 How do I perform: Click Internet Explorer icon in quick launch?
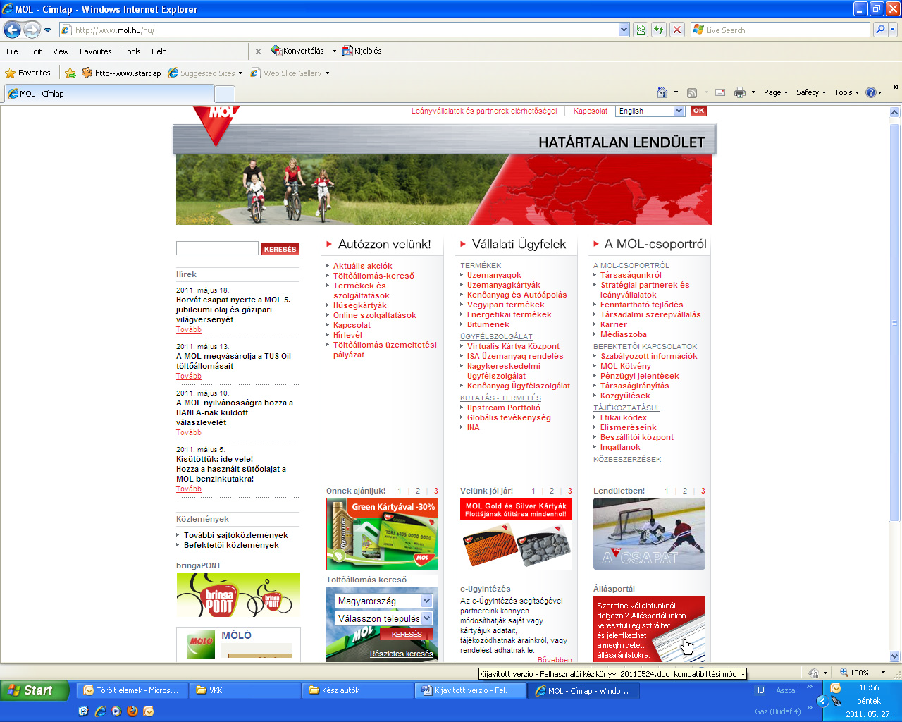click(99, 711)
